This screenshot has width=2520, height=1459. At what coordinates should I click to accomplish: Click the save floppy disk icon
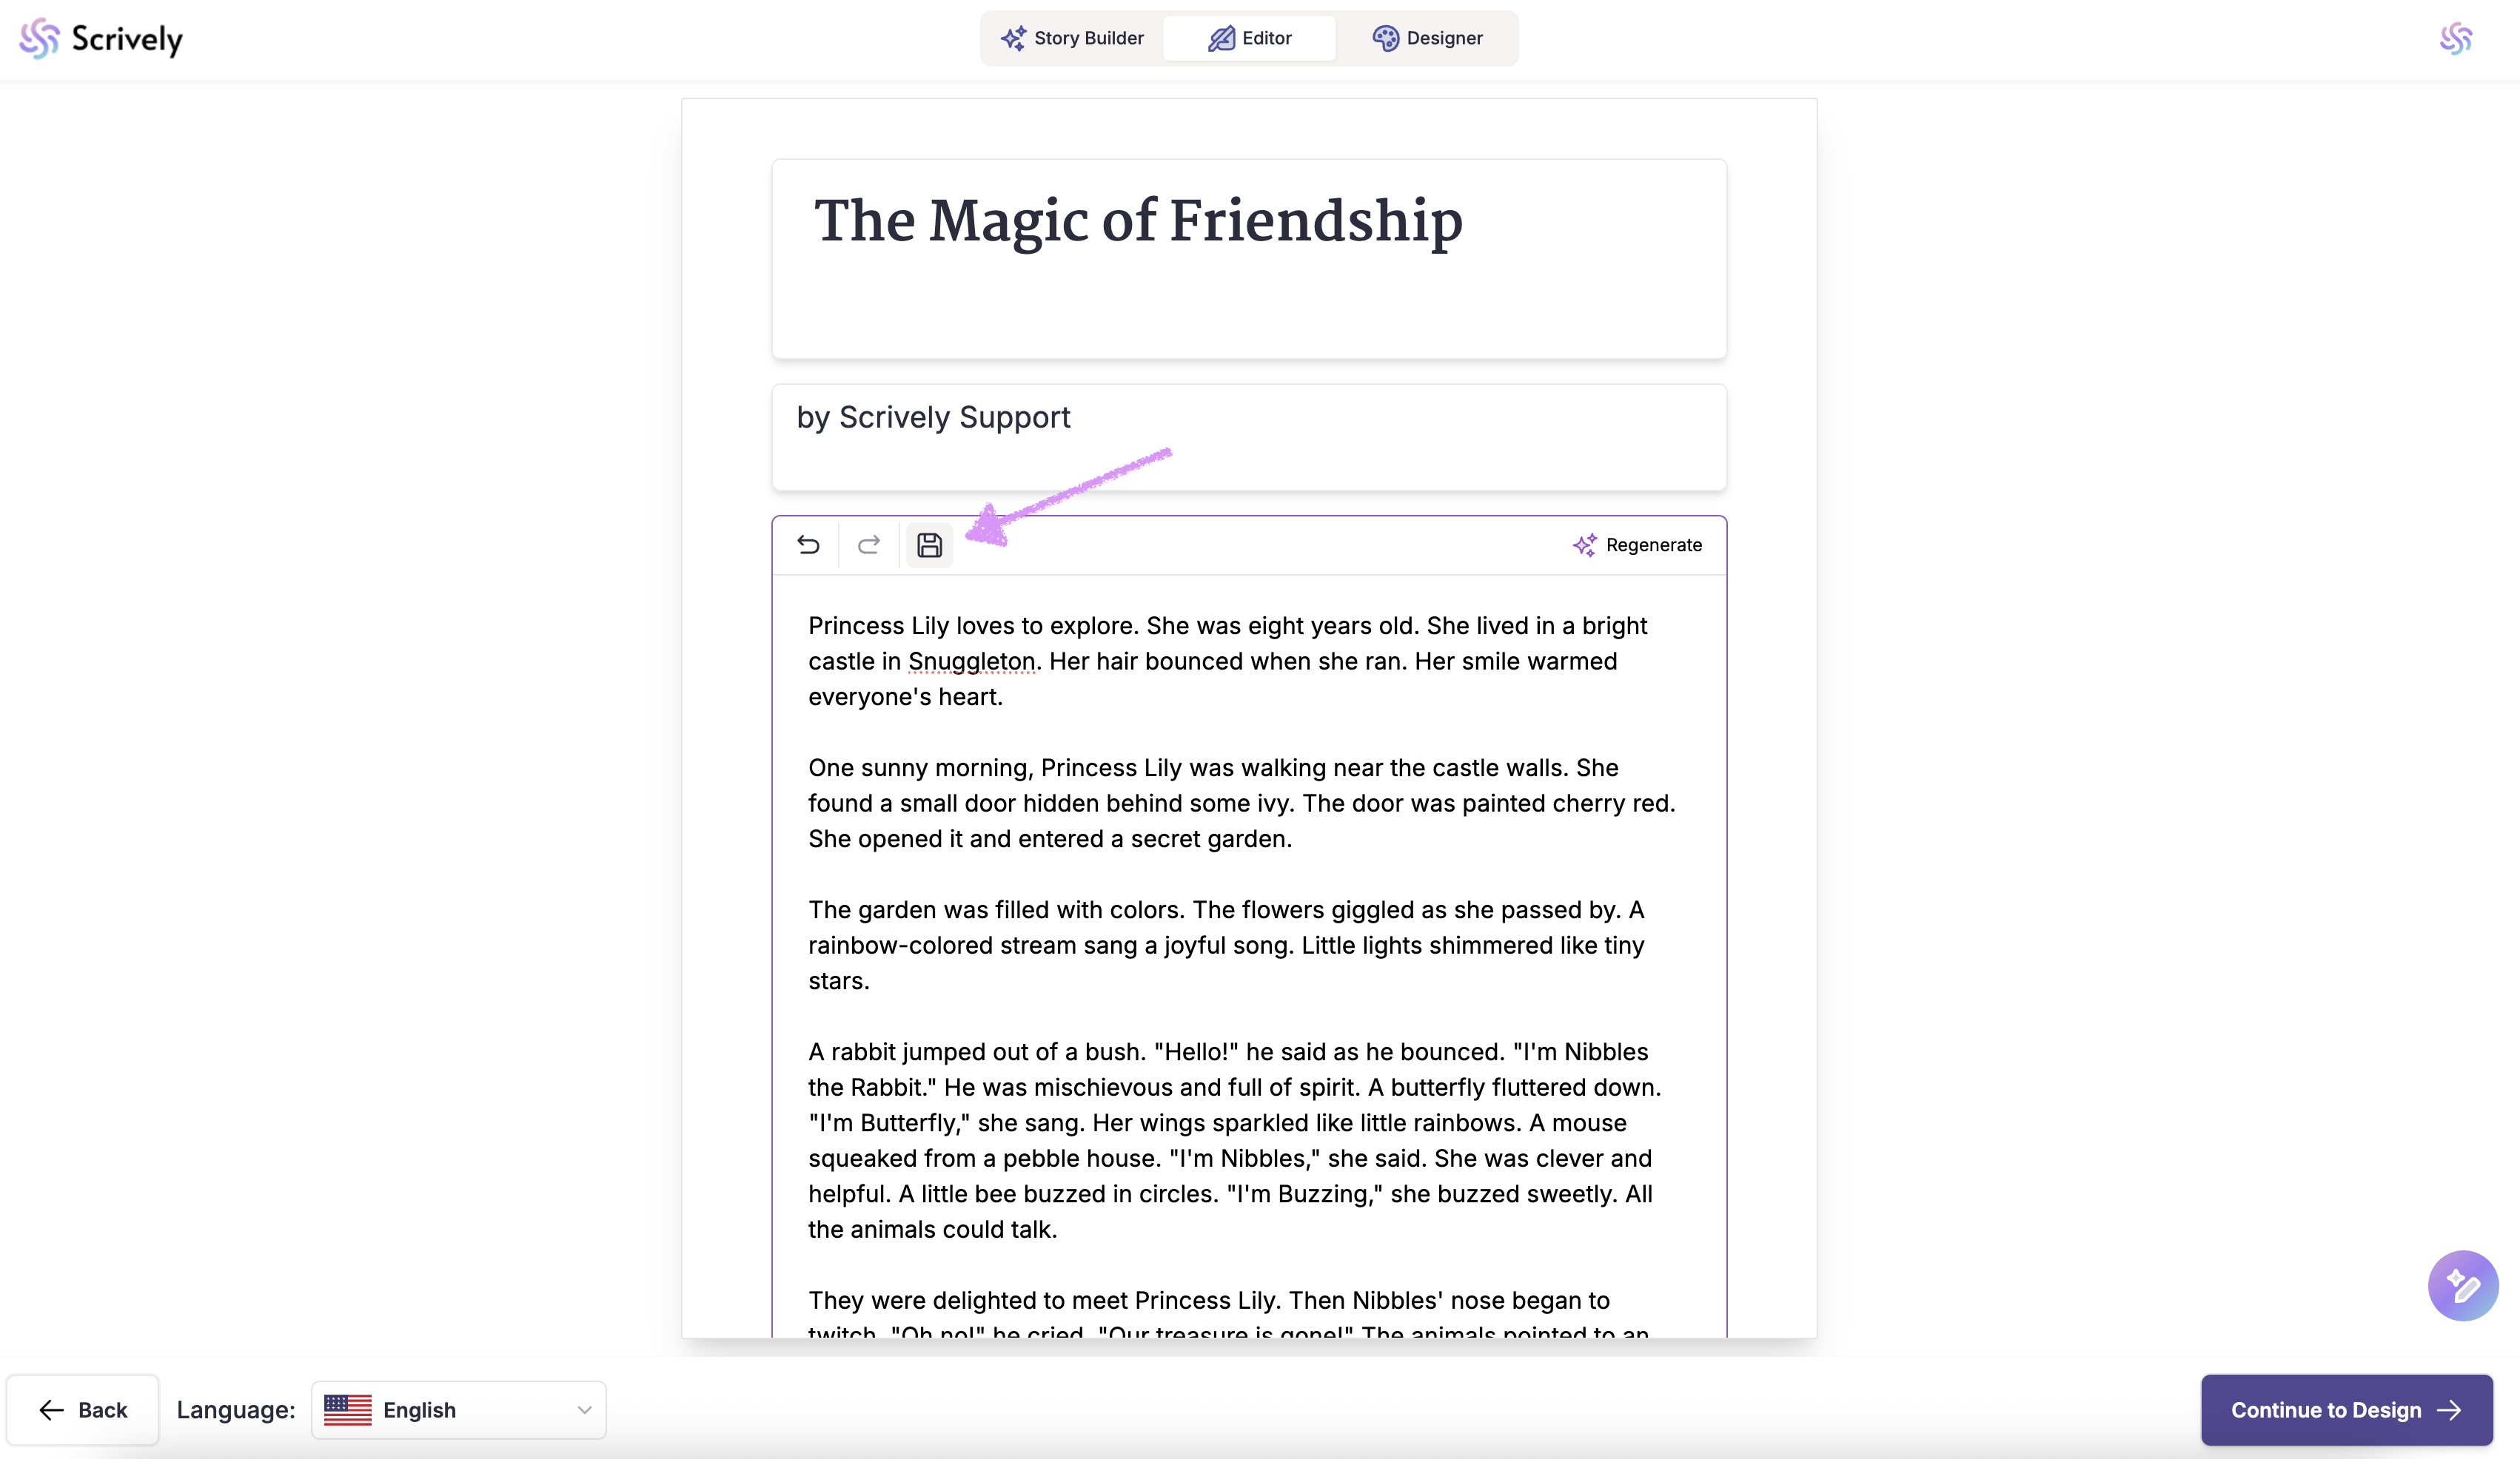pyautogui.click(x=929, y=545)
